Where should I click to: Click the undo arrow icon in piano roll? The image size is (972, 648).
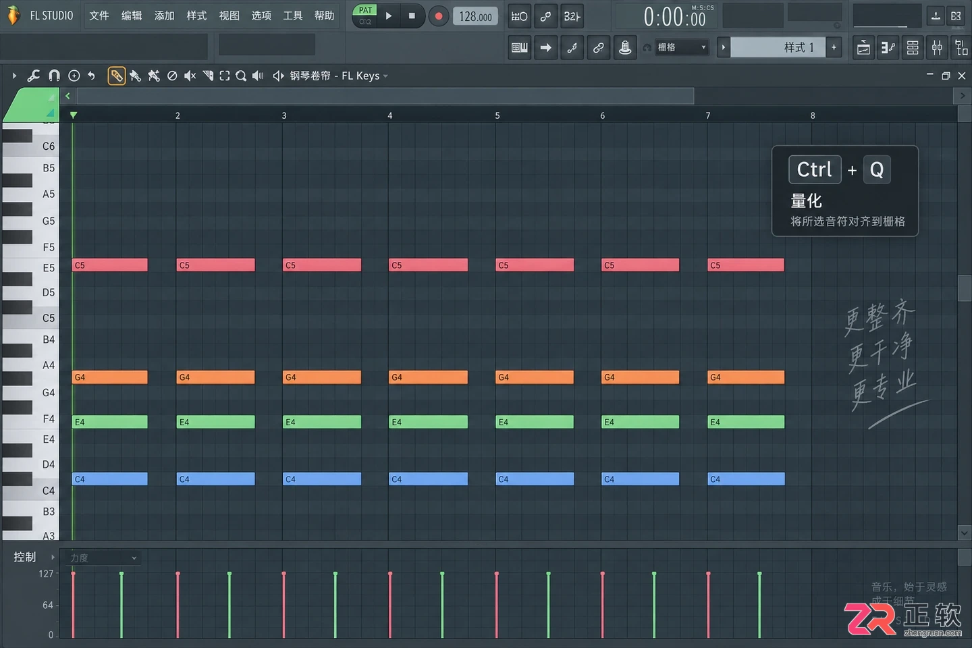[x=91, y=76]
